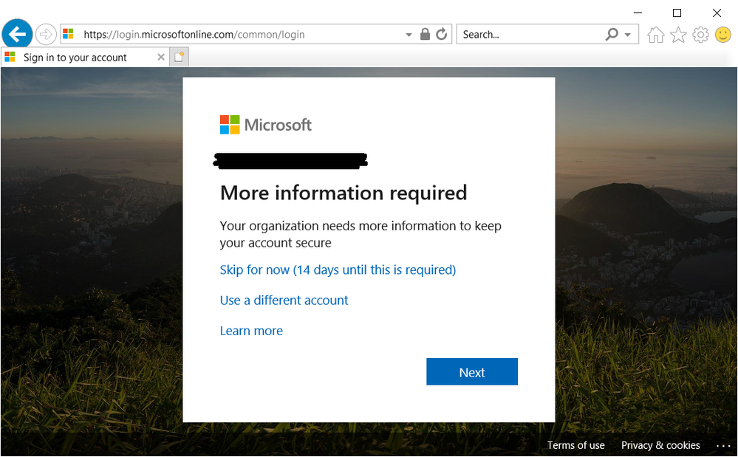738x457 pixels.
Task: Click the magnifier search icon in search box
Action: coord(612,34)
